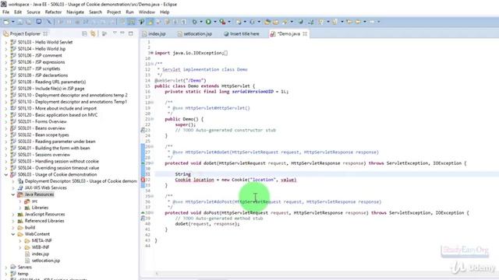Click the 'String' text on line 31

tap(183, 174)
